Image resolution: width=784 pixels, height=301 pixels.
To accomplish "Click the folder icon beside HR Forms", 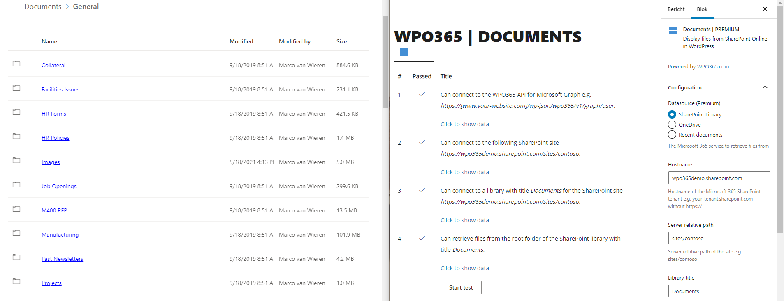I will (x=16, y=112).
